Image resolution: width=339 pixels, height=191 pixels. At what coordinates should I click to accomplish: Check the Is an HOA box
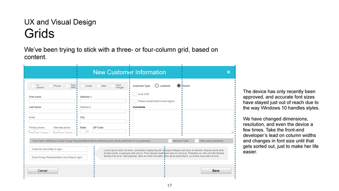point(135,94)
